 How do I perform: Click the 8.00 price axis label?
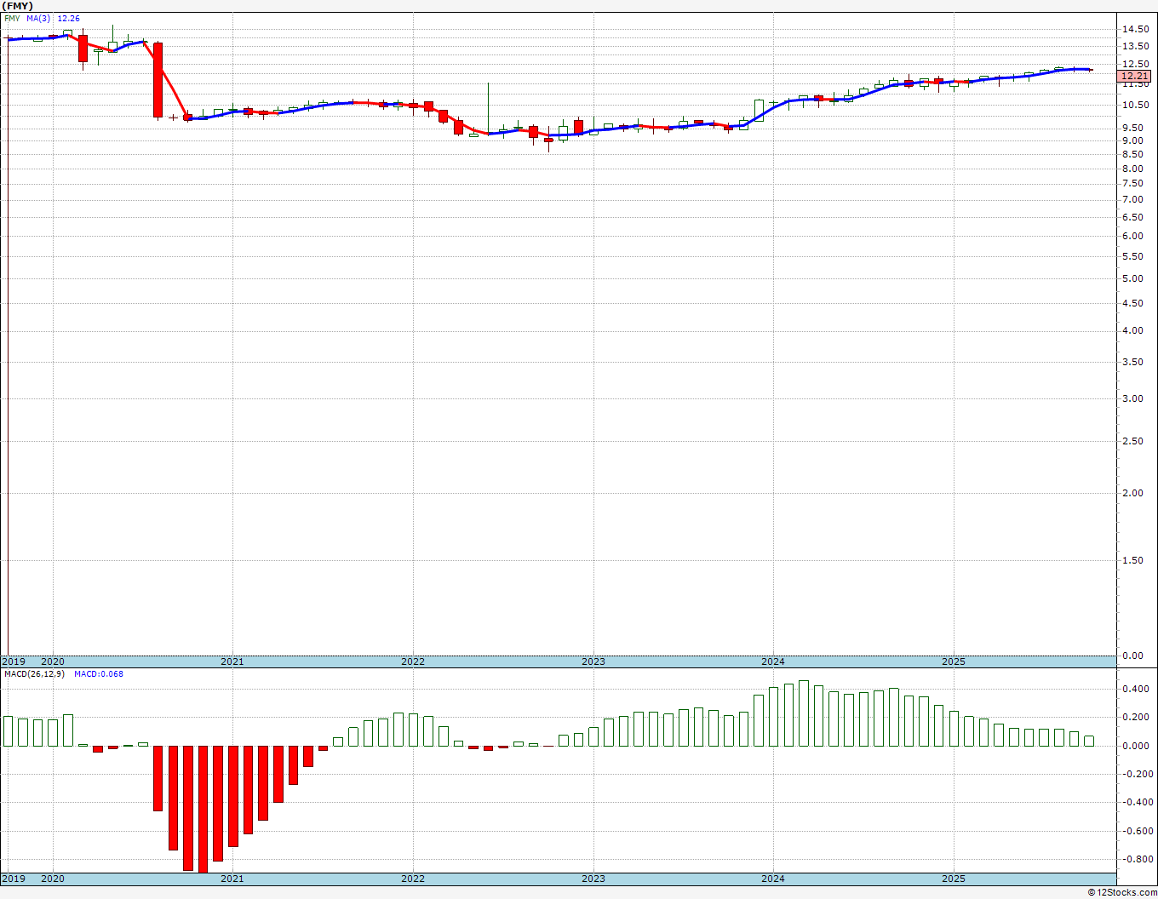pos(1134,169)
